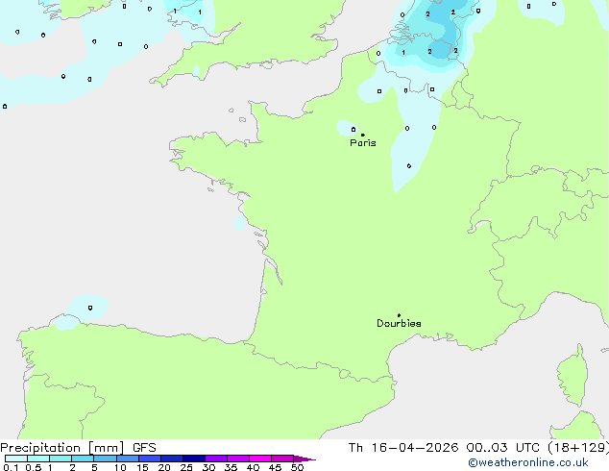Click the Dourbies city label

[x=399, y=323]
